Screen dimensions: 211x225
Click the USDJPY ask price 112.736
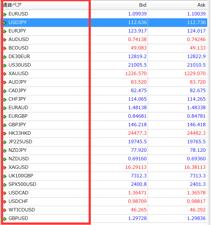[196, 22]
